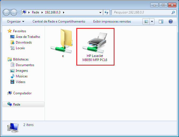Open Downloads in navigation pane
The image size is (179, 137).
coord(24,42)
